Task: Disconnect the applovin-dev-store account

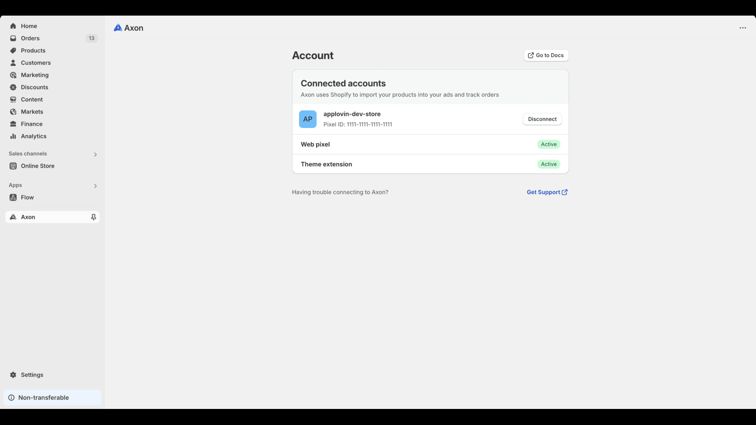Action: [x=542, y=119]
